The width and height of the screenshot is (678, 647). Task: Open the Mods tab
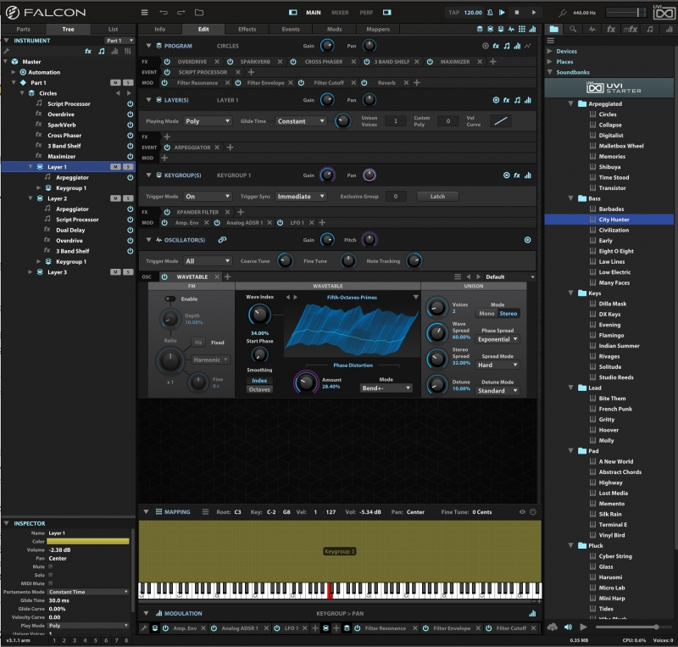tap(334, 30)
